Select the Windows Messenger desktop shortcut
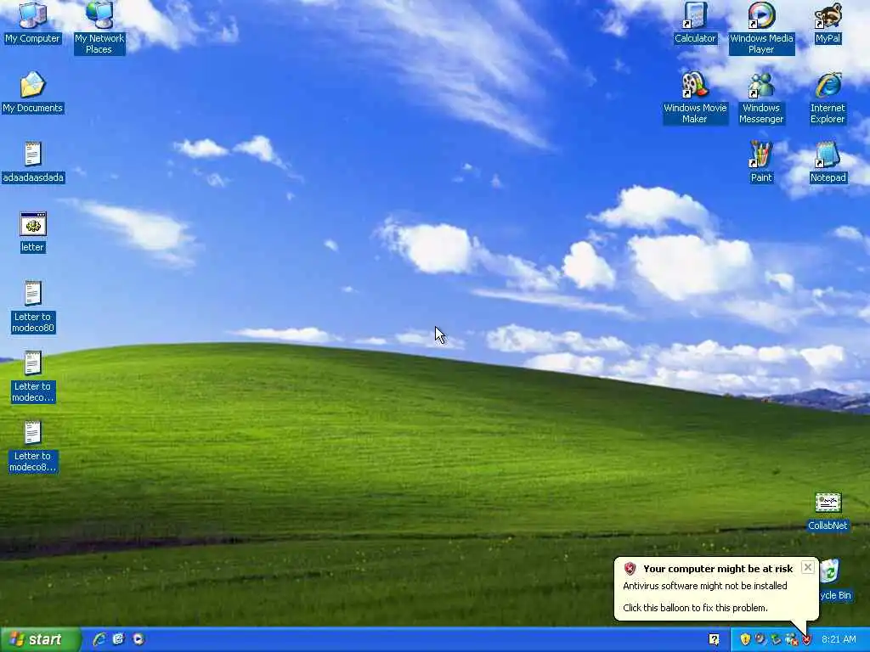The height and width of the screenshot is (652, 870). click(761, 97)
